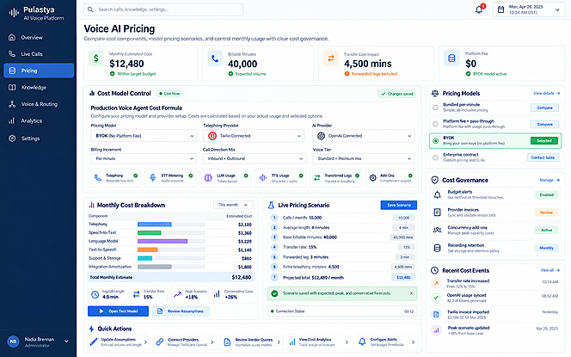Click the Telephony blue cost bar

[x=155, y=225]
